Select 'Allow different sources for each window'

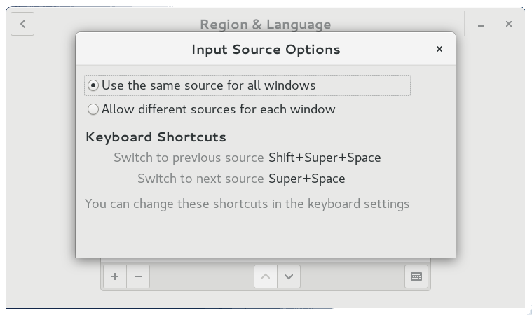(93, 109)
